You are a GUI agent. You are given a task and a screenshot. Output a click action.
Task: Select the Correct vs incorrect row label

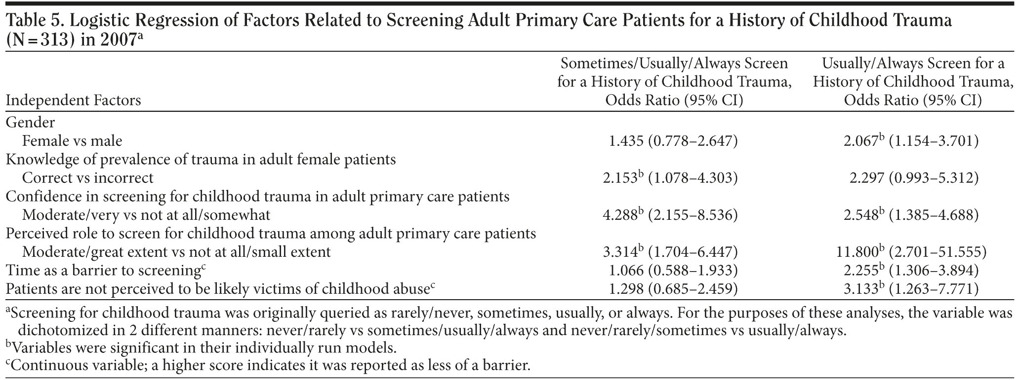[88, 178]
